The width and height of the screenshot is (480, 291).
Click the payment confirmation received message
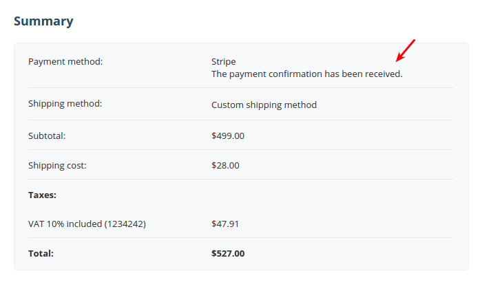pos(306,74)
